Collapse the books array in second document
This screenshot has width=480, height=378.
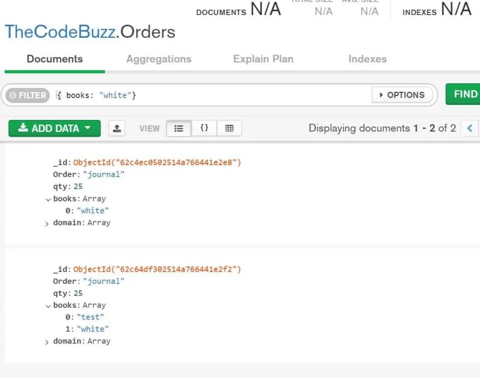tap(49, 305)
